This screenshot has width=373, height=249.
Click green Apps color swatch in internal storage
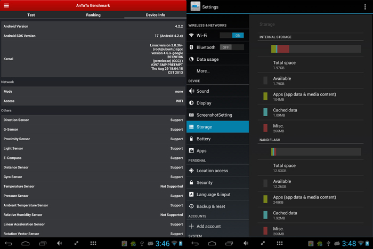point(265,96)
